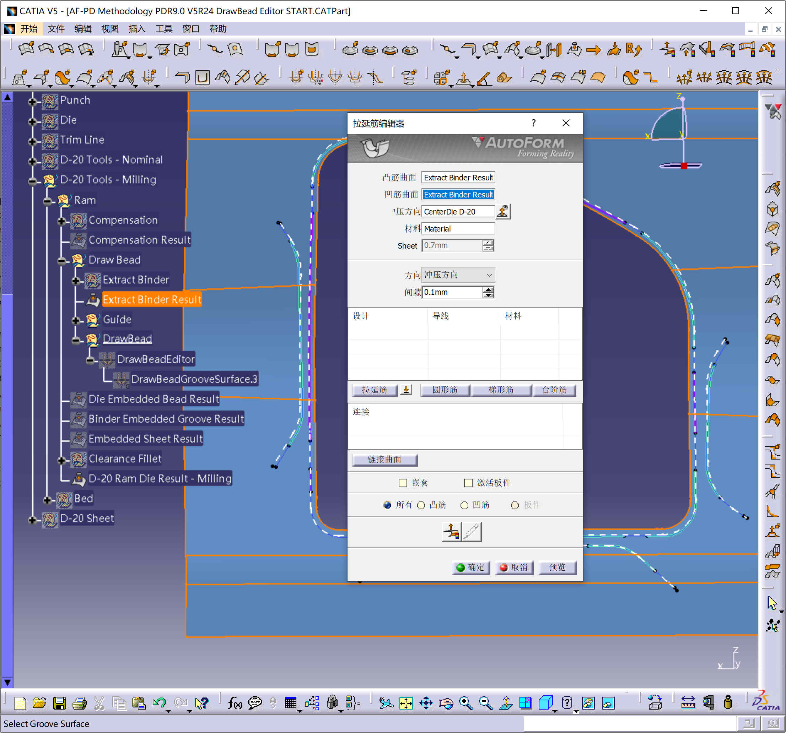Click the Print icon
The width and height of the screenshot is (786, 733).
pyautogui.click(x=80, y=703)
